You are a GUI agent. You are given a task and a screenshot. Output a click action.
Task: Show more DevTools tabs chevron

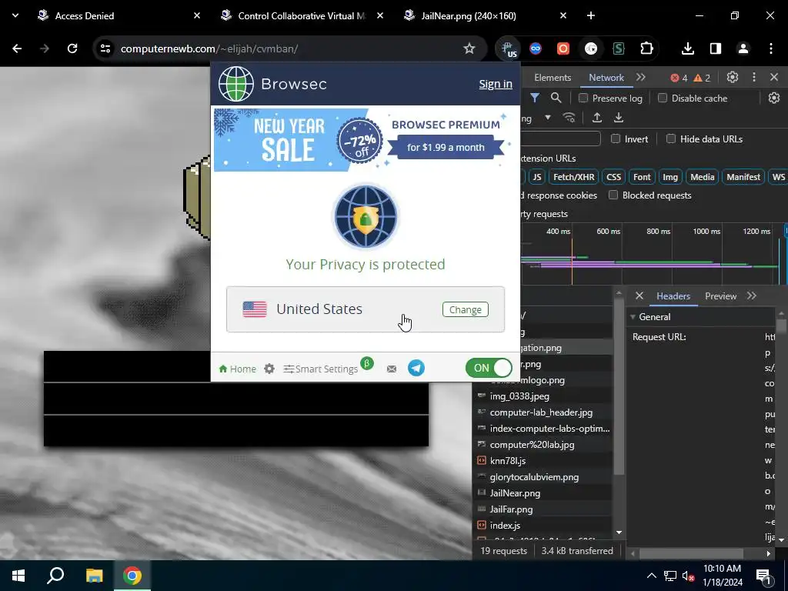click(x=641, y=78)
